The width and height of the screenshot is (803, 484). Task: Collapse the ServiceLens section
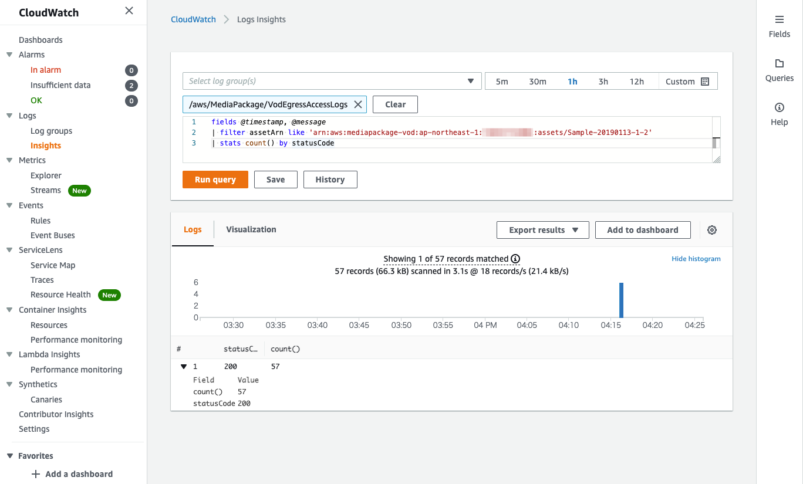click(9, 250)
